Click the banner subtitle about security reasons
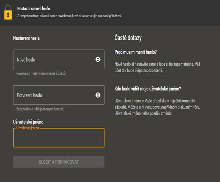Viewport: 220px width, 182px height. (x=69, y=16)
